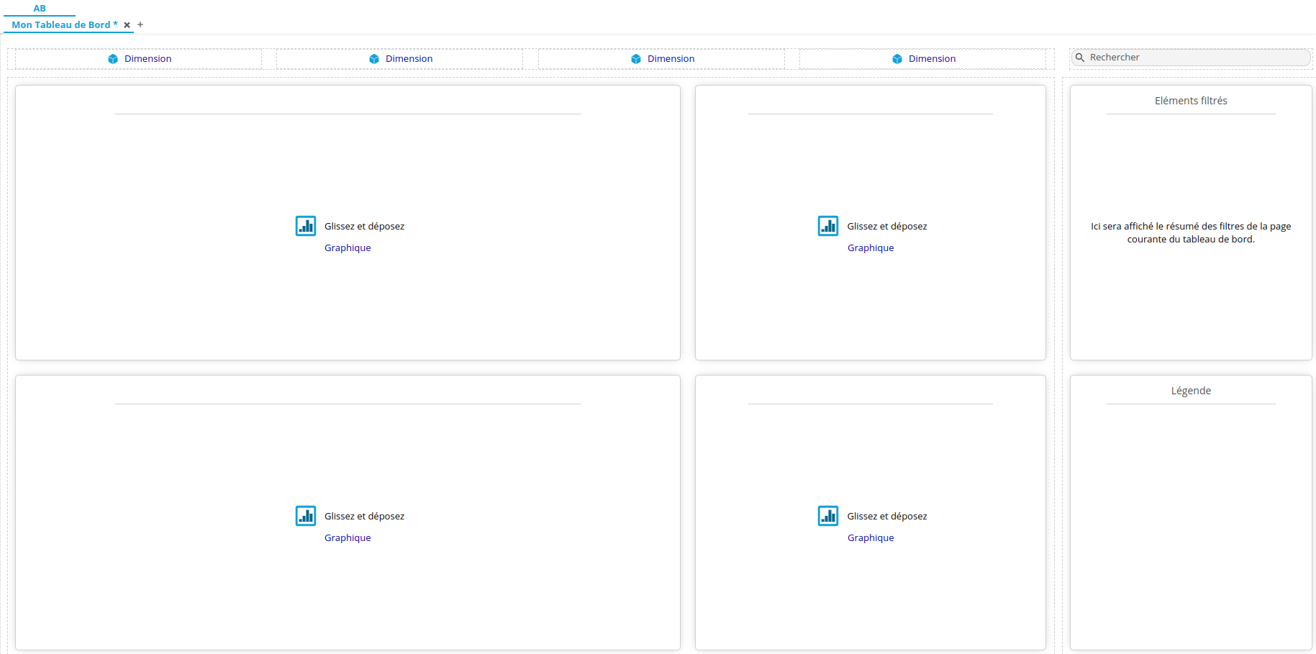
Task: Click the chart icon in bottom-left panel
Action: [x=306, y=516]
